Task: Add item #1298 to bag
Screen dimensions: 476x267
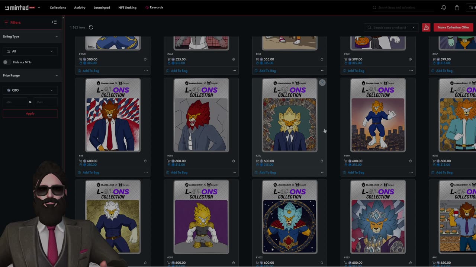Action: [x=89, y=71]
